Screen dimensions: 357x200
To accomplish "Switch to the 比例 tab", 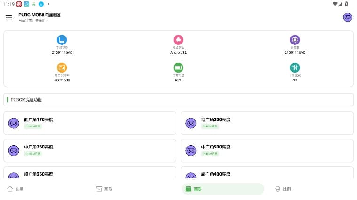I will (x=283, y=189).
